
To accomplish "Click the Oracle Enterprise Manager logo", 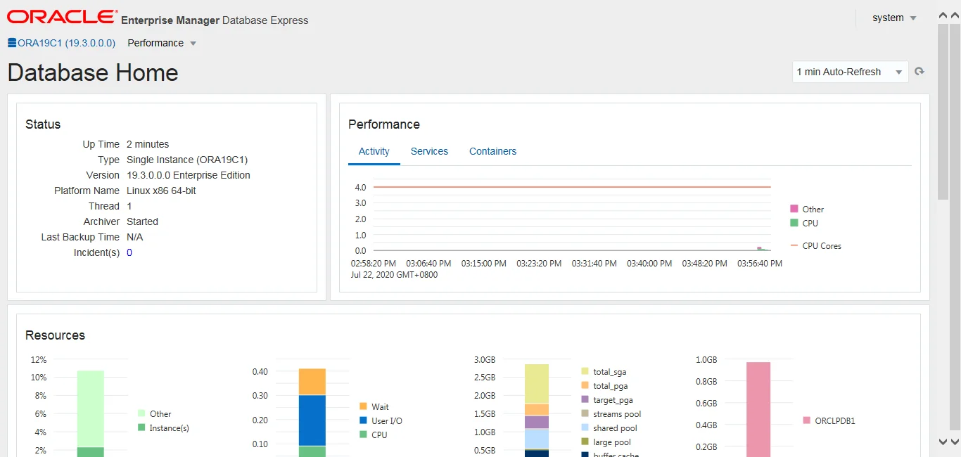I will (x=61, y=15).
